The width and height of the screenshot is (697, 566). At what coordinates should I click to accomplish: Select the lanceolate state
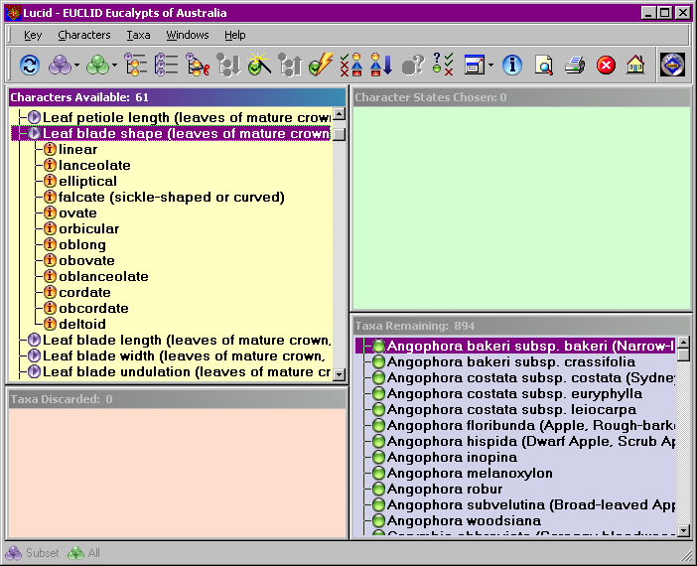94,166
